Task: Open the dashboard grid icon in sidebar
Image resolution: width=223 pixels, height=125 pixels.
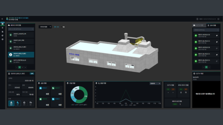Action: pyautogui.click(x=3, y=24)
